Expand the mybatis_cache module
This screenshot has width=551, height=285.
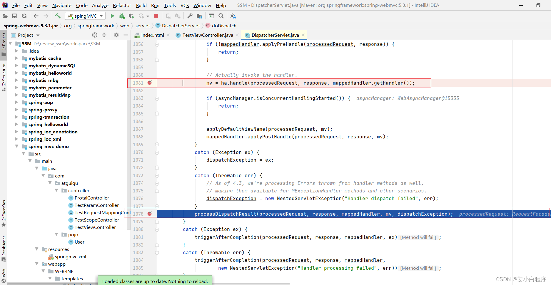[x=17, y=58]
